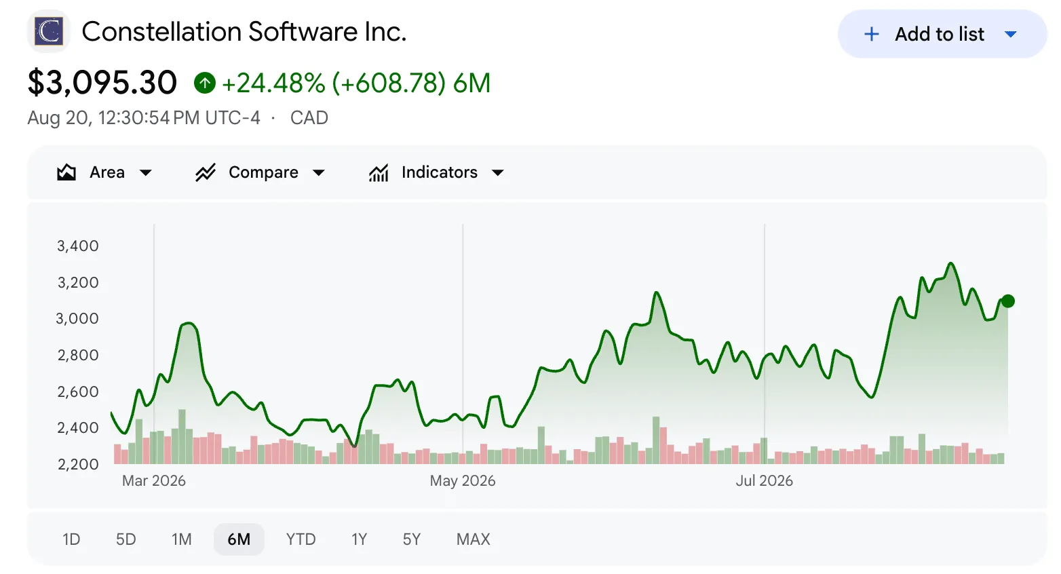Click the green end-point dot on chart

coord(1008,301)
